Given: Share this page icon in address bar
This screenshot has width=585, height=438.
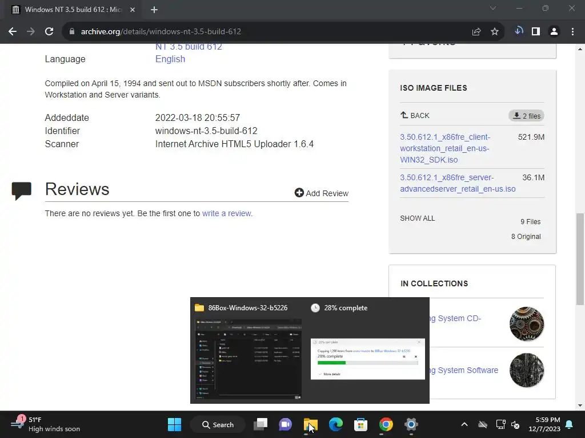Looking at the screenshot, I should point(476,32).
